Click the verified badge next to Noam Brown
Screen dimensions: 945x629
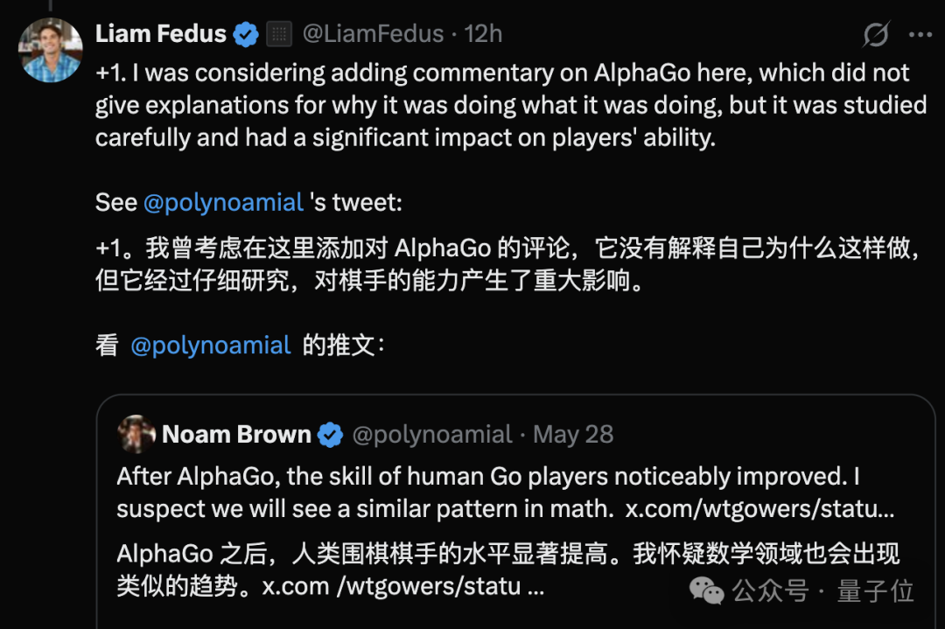pos(330,435)
